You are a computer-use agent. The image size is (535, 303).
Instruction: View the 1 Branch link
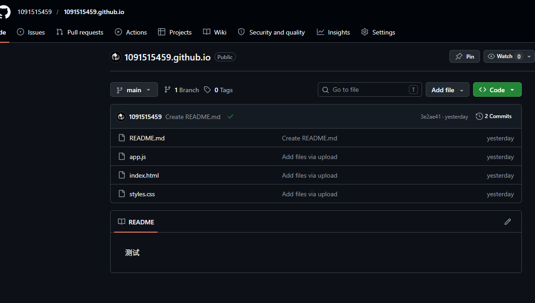tap(182, 90)
